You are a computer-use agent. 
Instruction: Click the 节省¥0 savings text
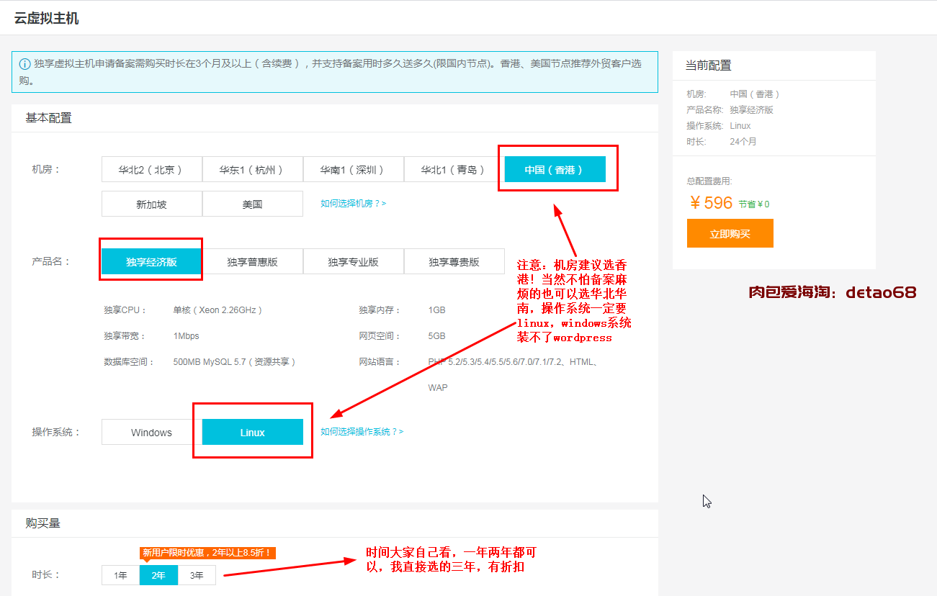[753, 204]
